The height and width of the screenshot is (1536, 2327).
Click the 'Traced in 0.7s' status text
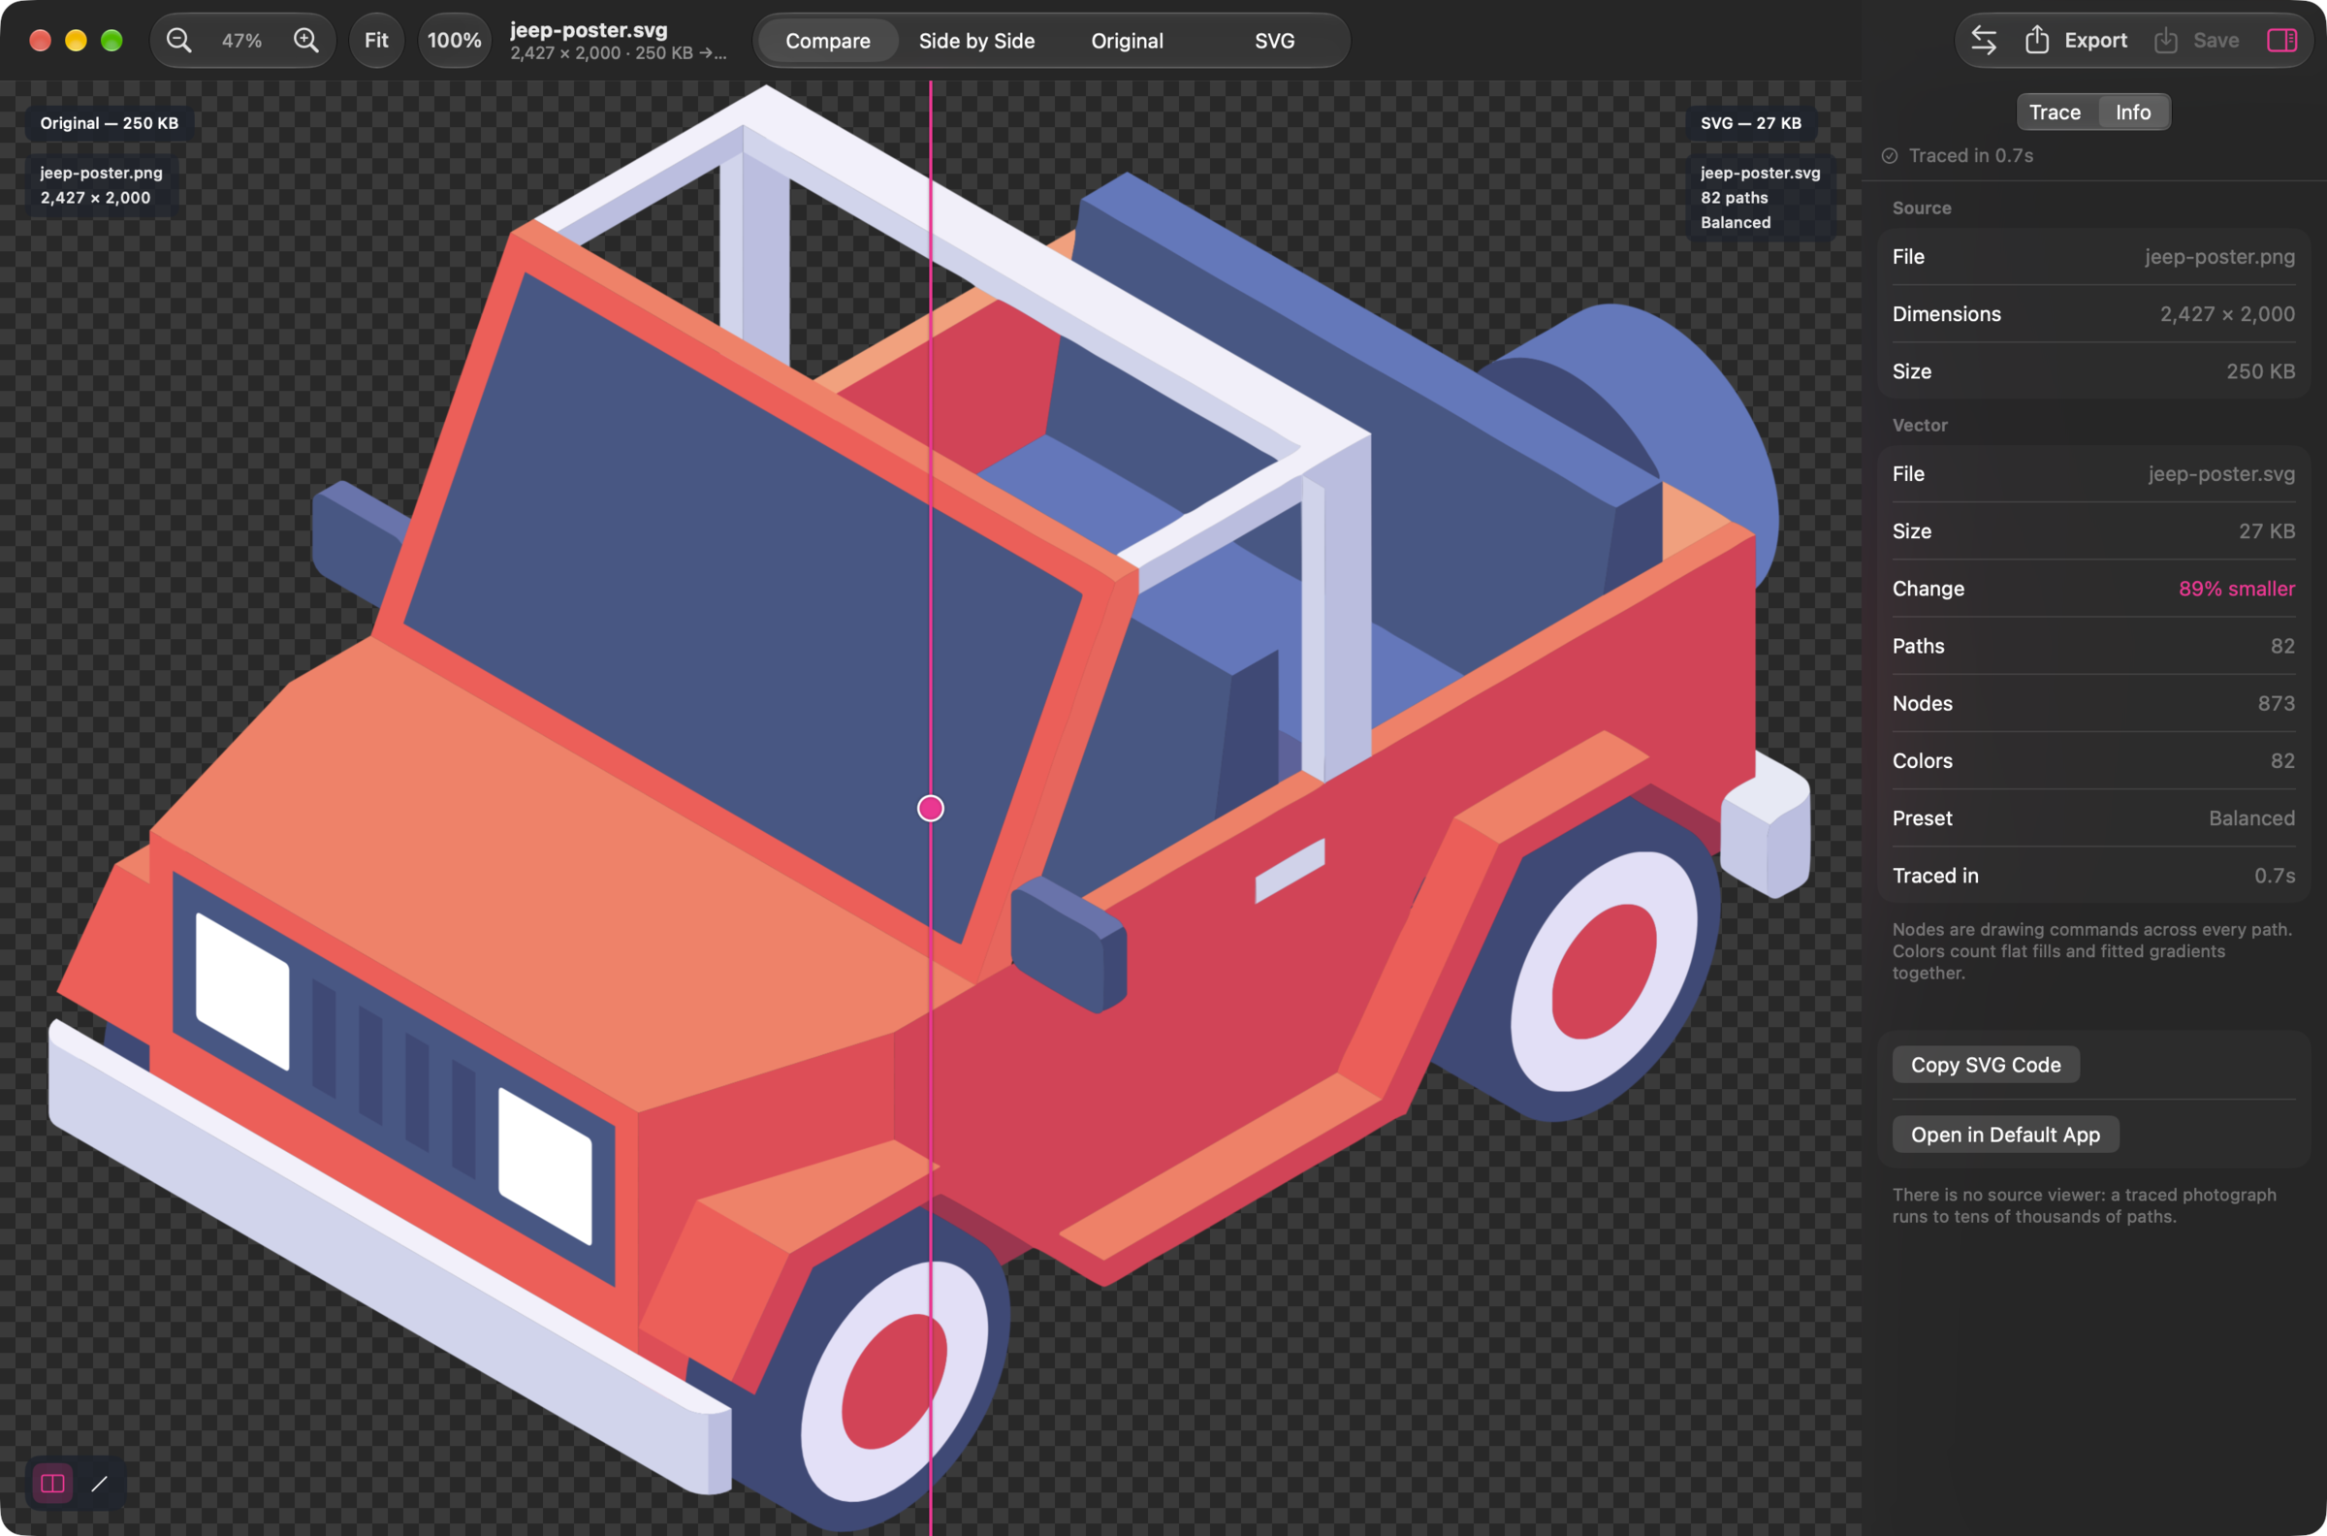1970,156
